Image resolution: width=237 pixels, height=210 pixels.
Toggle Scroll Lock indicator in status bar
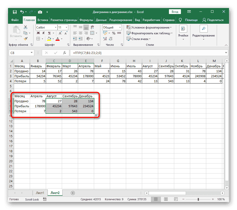click(32, 199)
